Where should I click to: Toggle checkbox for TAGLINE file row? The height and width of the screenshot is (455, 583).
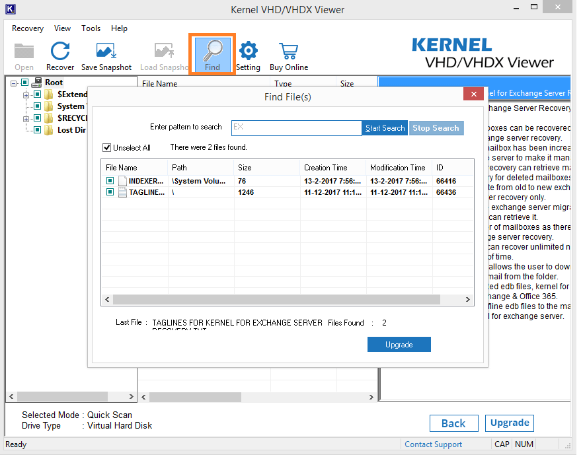pos(110,192)
